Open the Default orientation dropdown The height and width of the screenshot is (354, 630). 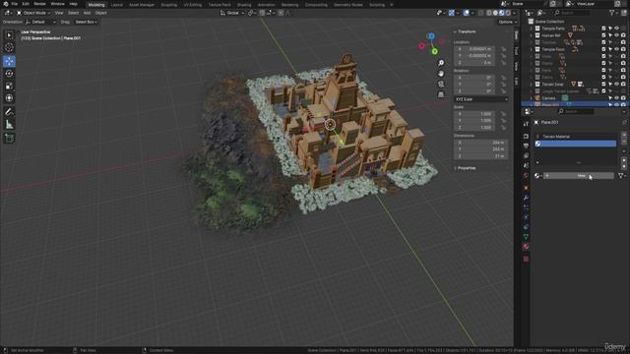click(40, 22)
